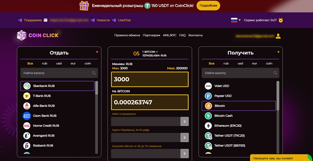Viewport: 313px width, 161px height.
Task: Choose the T-Bank RUB icon
Action: point(27,96)
